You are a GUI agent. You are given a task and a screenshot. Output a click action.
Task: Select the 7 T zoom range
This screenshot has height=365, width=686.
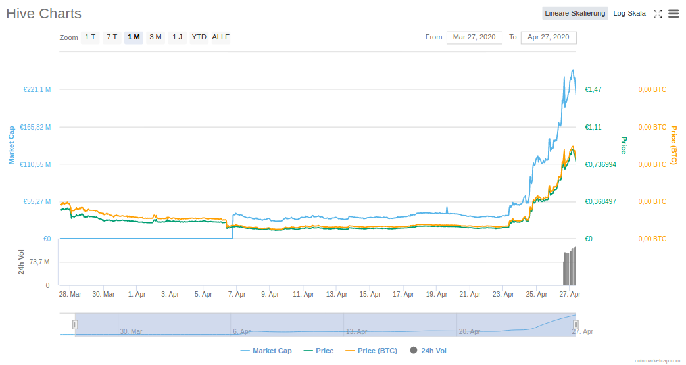[112, 37]
